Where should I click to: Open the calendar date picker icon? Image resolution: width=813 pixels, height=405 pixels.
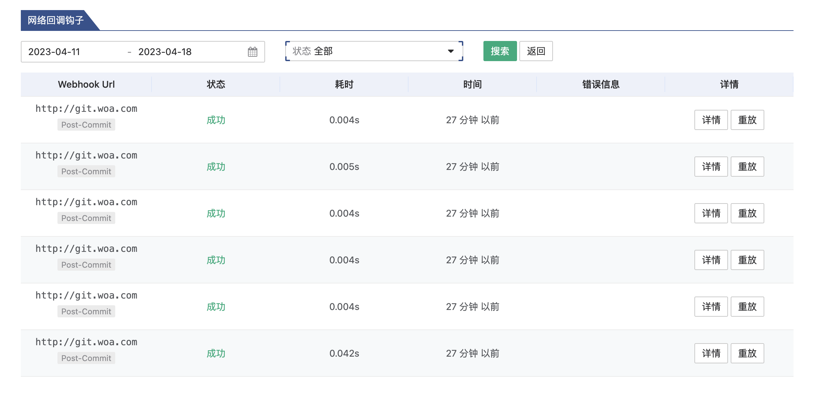(252, 52)
